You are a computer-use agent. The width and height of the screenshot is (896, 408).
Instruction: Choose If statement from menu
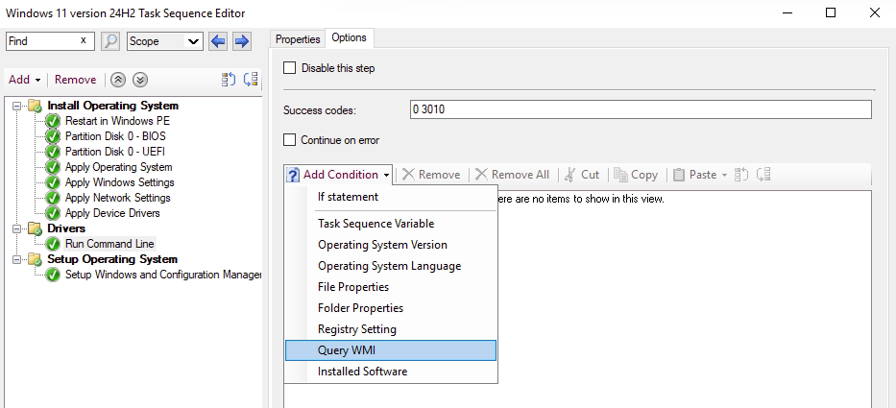tap(391, 197)
